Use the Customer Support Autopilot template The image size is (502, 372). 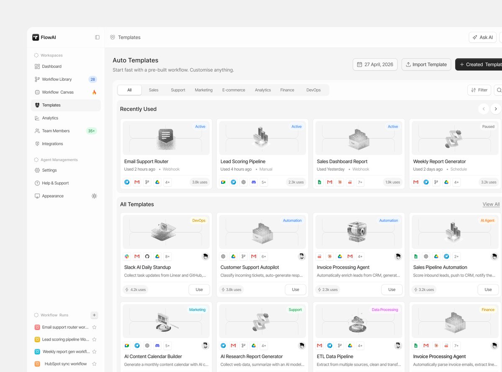pos(296,290)
